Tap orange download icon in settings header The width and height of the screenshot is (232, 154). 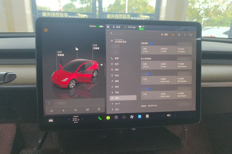tap(173, 34)
